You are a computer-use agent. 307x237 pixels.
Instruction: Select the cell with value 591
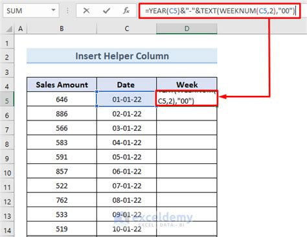62,157
